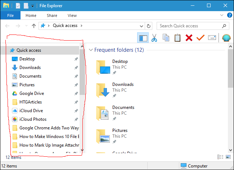Click the Quick access star icon in address bar
Viewport: 234px width, 170px height.
tap(43, 26)
